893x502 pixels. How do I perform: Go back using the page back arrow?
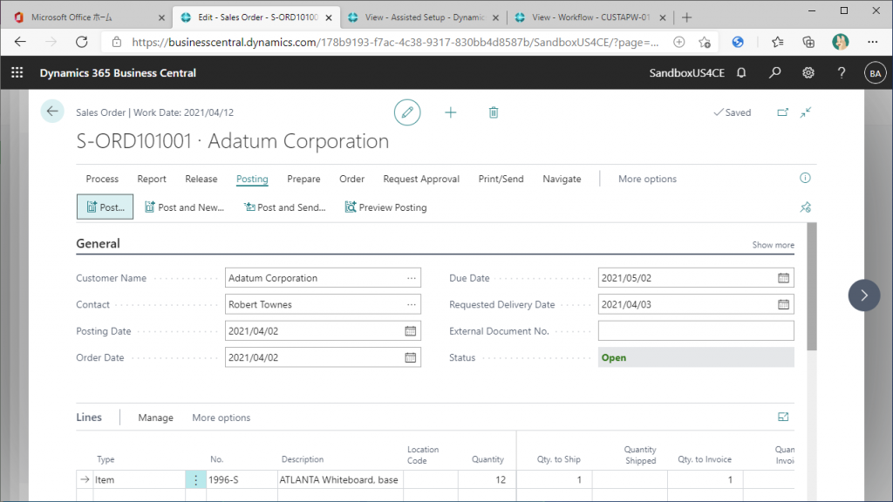tap(52, 112)
